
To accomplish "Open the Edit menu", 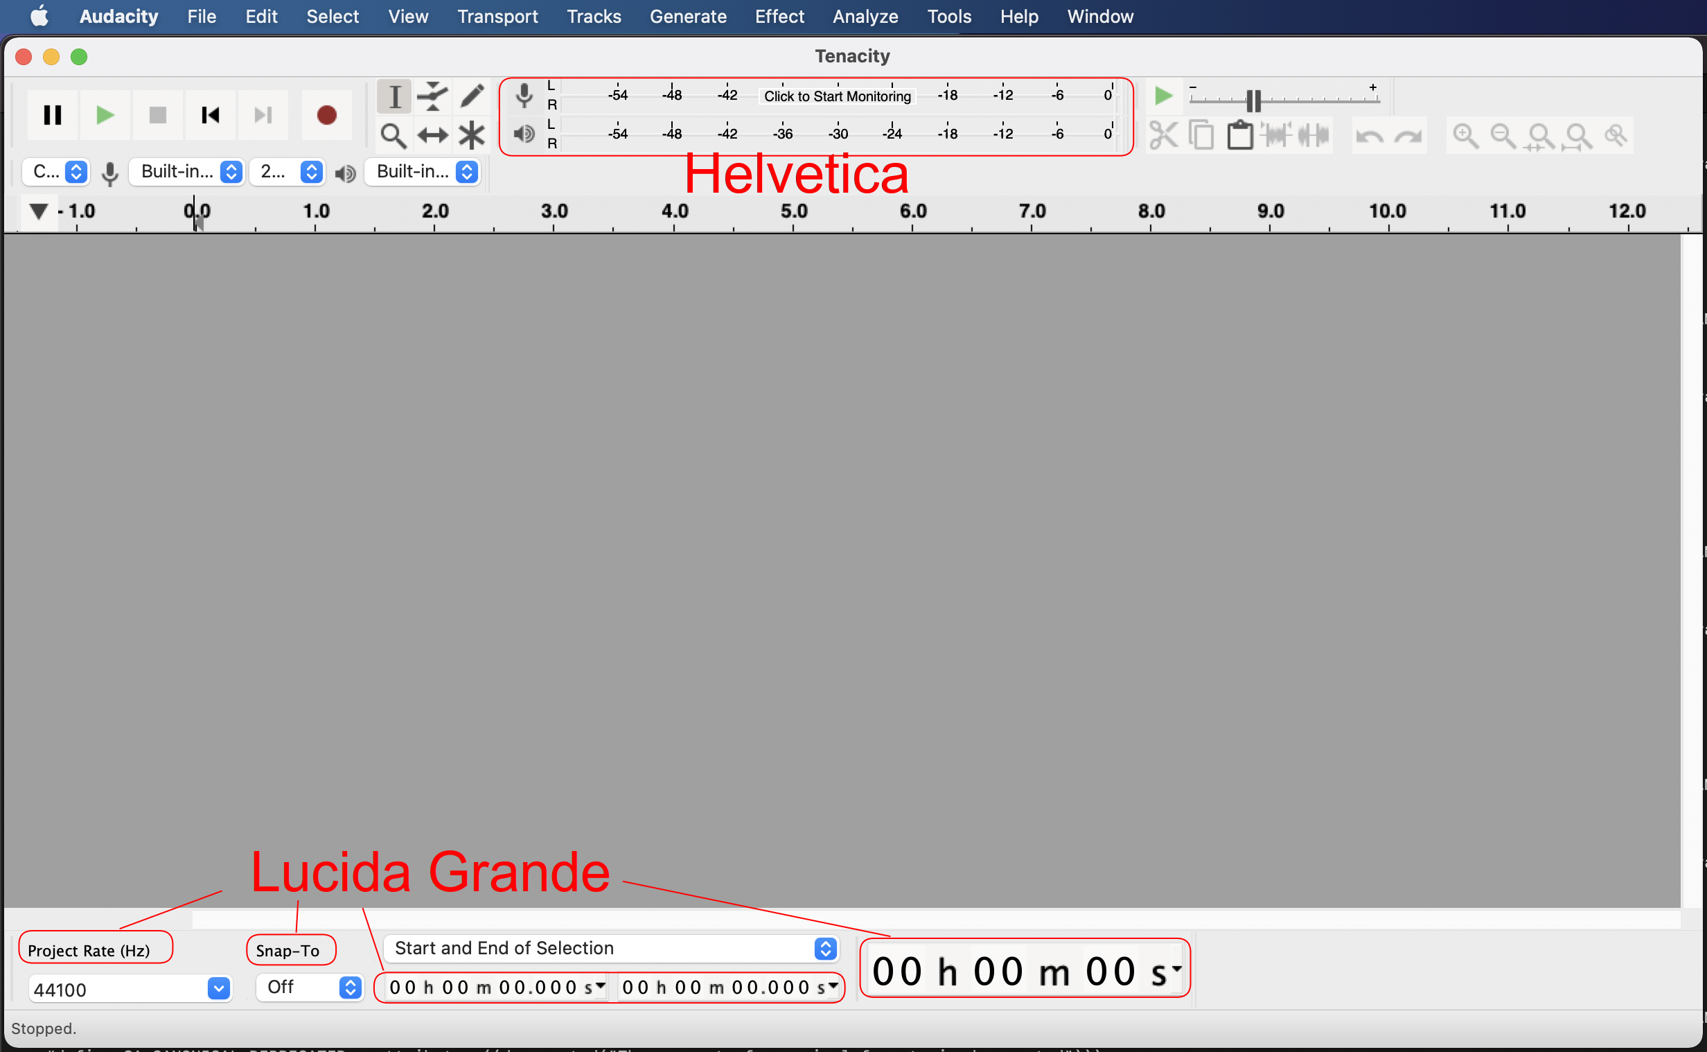I will point(261,16).
